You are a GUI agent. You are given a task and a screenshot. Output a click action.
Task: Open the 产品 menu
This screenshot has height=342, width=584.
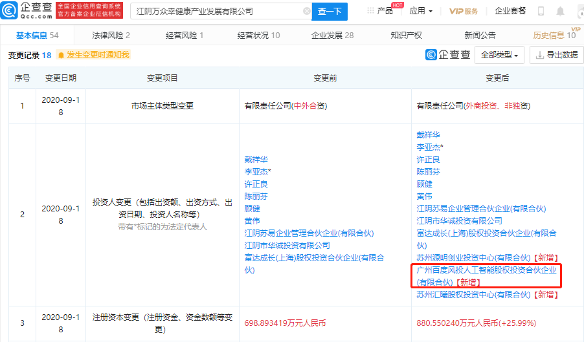tap(385, 11)
